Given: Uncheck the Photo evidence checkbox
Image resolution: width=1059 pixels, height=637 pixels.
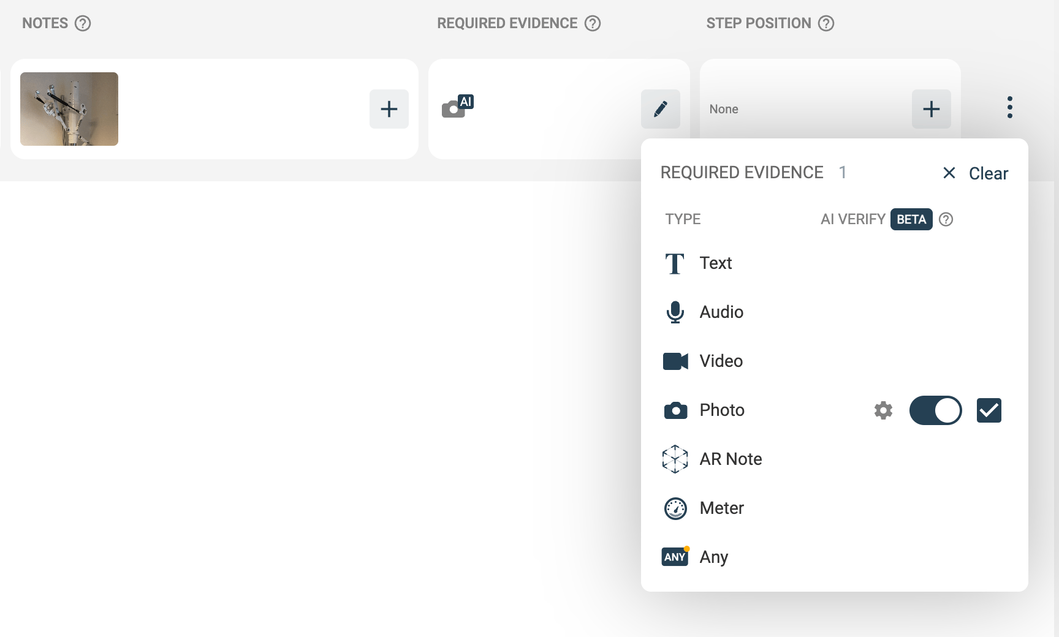Looking at the screenshot, I should 989,410.
